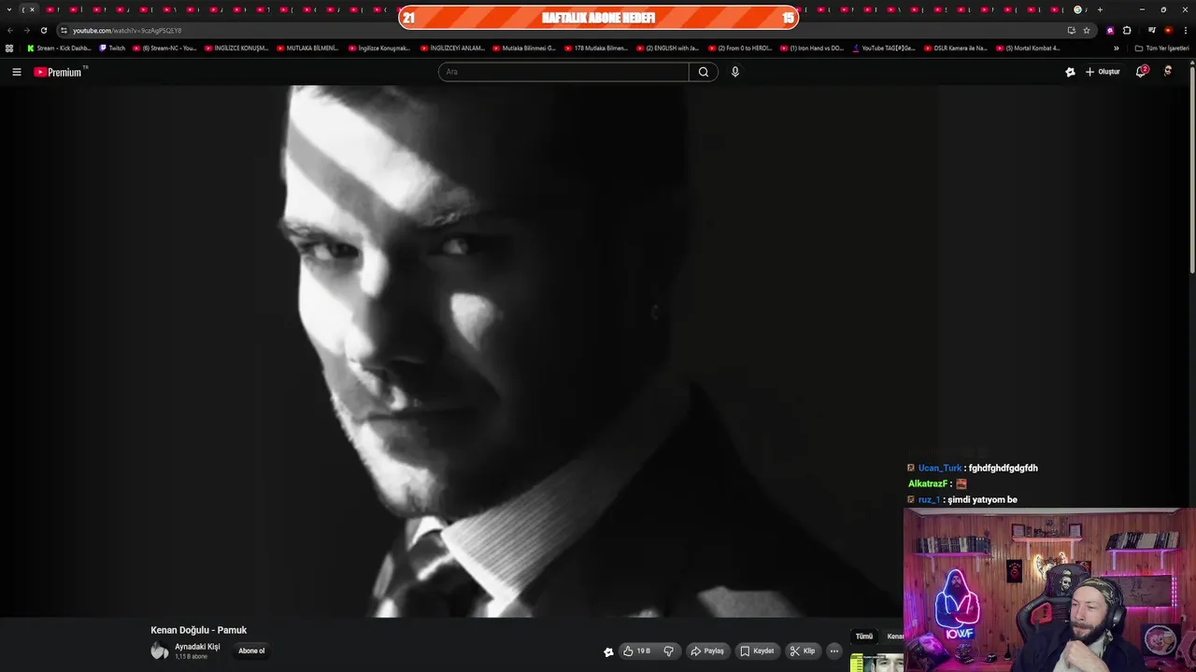The height and width of the screenshot is (672, 1196).
Task: Bookmark this page with star icon
Action: click(x=1086, y=30)
